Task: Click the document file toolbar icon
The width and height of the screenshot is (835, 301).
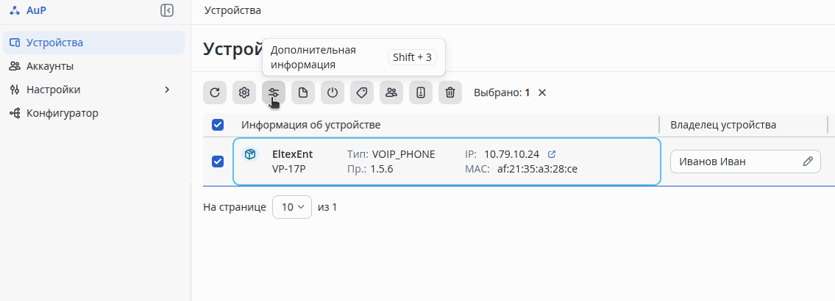Action: (x=303, y=93)
